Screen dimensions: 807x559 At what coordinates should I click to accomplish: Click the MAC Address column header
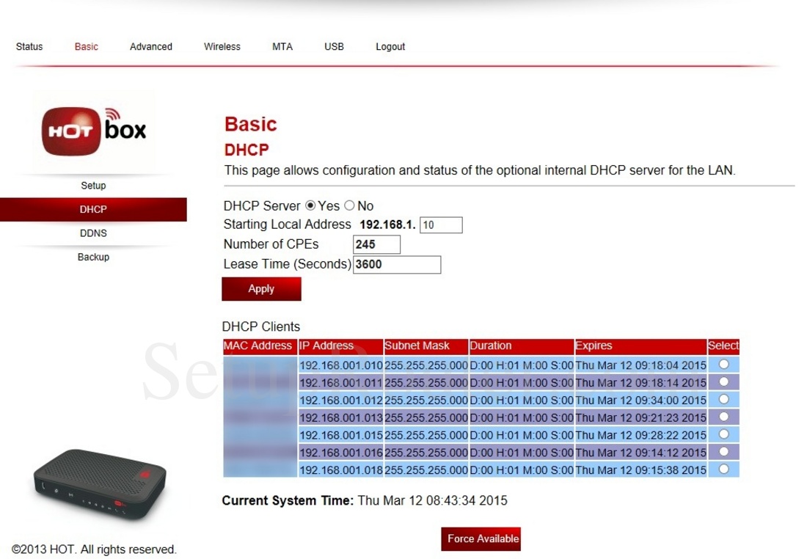(260, 346)
